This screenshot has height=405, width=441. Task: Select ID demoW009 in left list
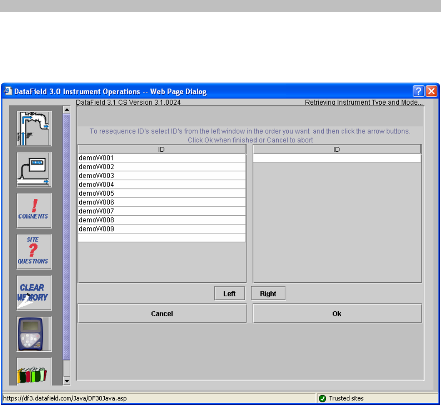[x=162, y=229]
